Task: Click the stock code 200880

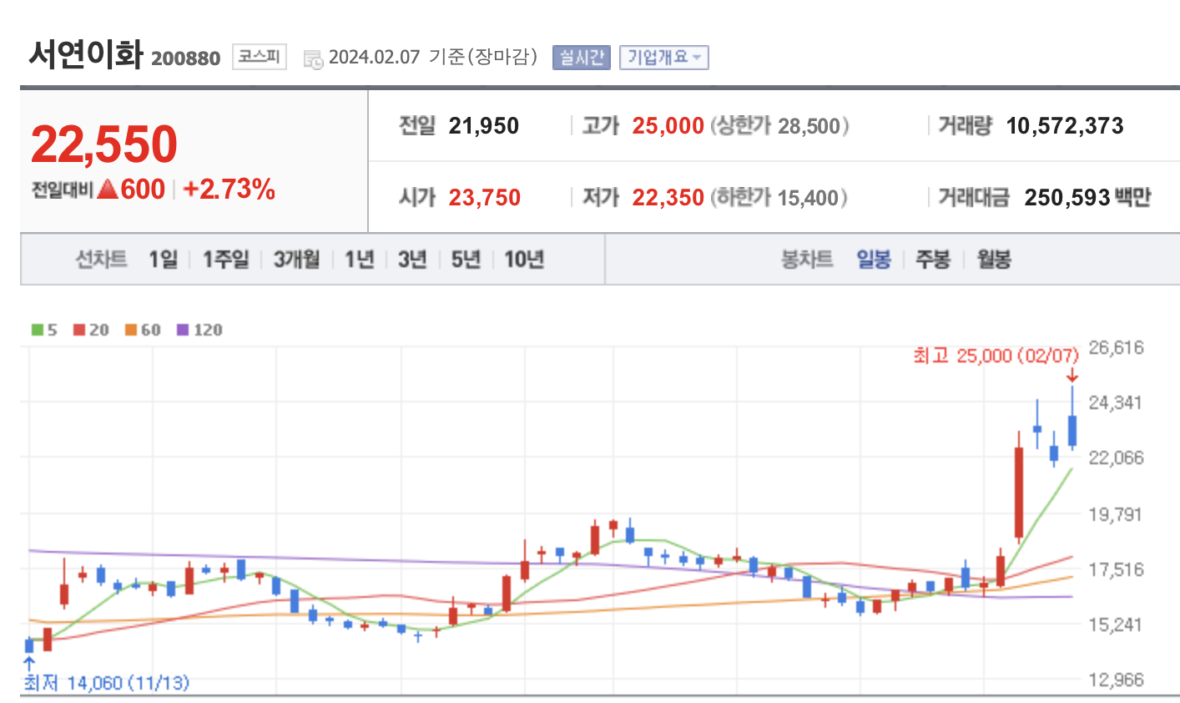Action: 186,58
